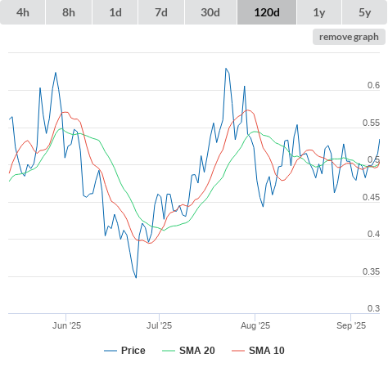This screenshot has width=388, height=372.
Task: Click the 0.6 y-axis gridline label
Action: coord(373,85)
